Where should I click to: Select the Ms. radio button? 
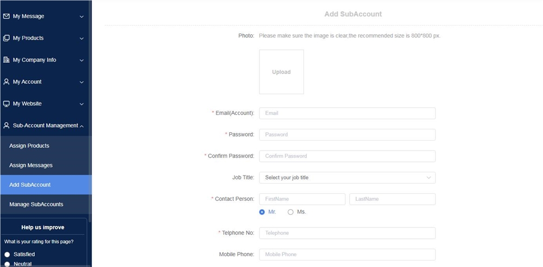click(x=291, y=212)
